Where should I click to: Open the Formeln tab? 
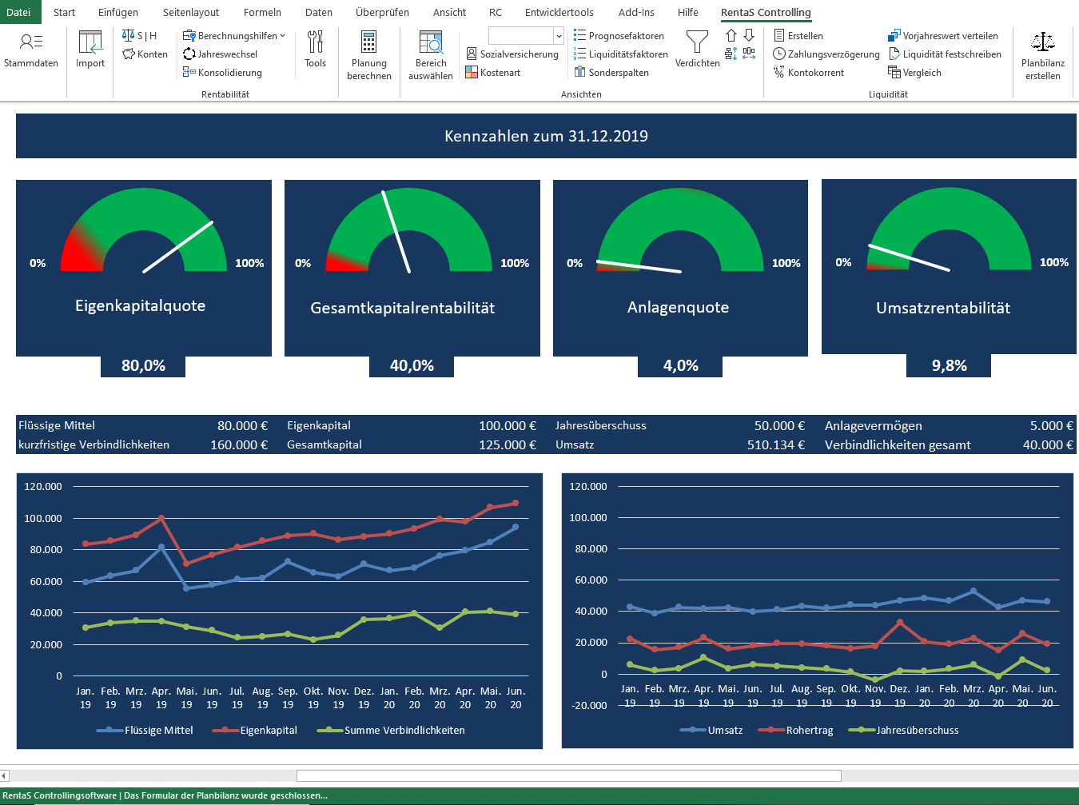pos(262,12)
